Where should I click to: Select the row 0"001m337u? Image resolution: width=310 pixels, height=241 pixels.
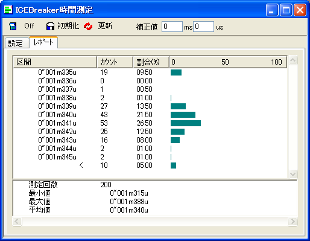[150, 89]
